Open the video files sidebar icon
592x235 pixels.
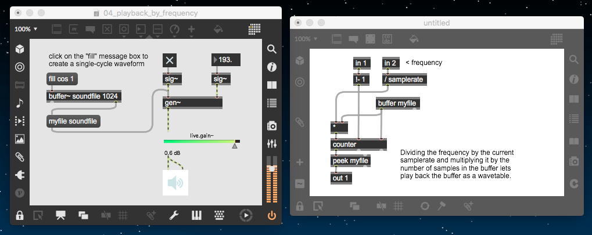coord(20,121)
